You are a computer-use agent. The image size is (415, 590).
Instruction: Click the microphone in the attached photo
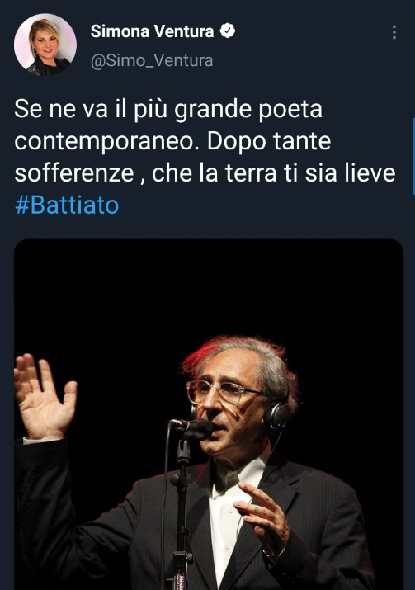(191, 429)
